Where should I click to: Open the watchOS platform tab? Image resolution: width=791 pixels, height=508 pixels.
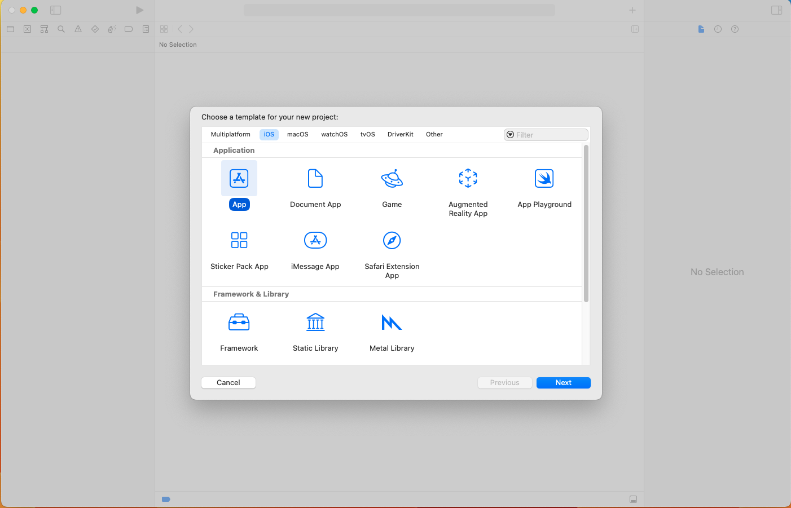tap(334, 135)
